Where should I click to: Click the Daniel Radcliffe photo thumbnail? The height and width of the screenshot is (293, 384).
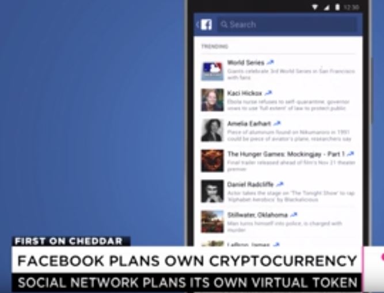(212, 191)
